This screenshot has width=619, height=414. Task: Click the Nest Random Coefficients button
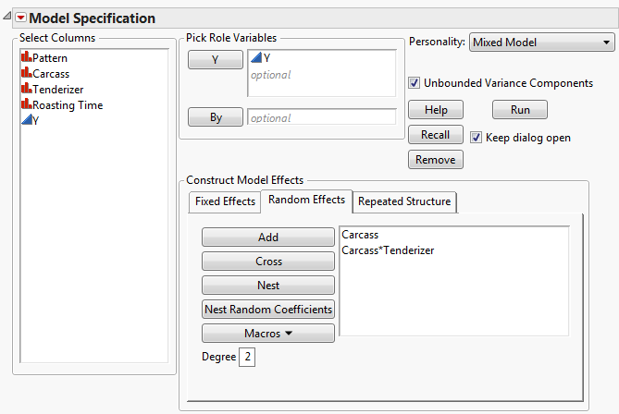[268, 309]
